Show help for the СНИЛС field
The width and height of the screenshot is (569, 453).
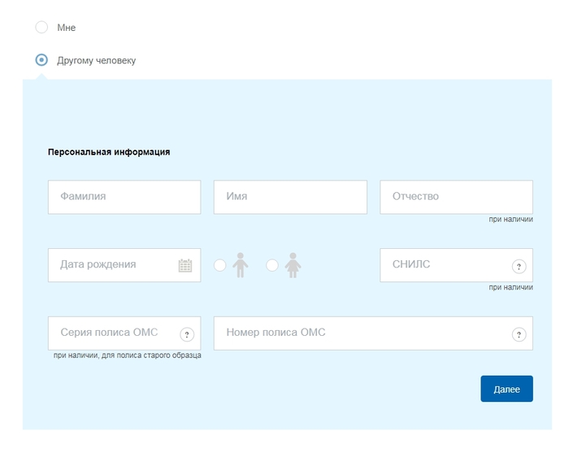click(519, 267)
